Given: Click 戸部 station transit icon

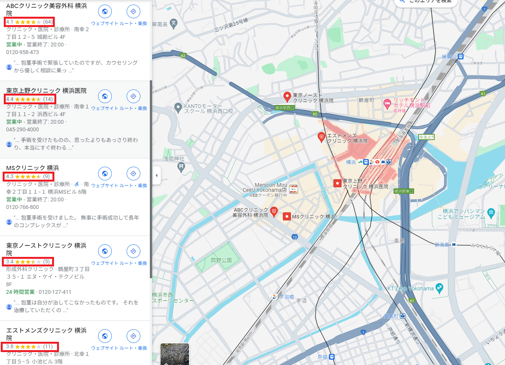Looking at the screenshot, I should [332, 357].
